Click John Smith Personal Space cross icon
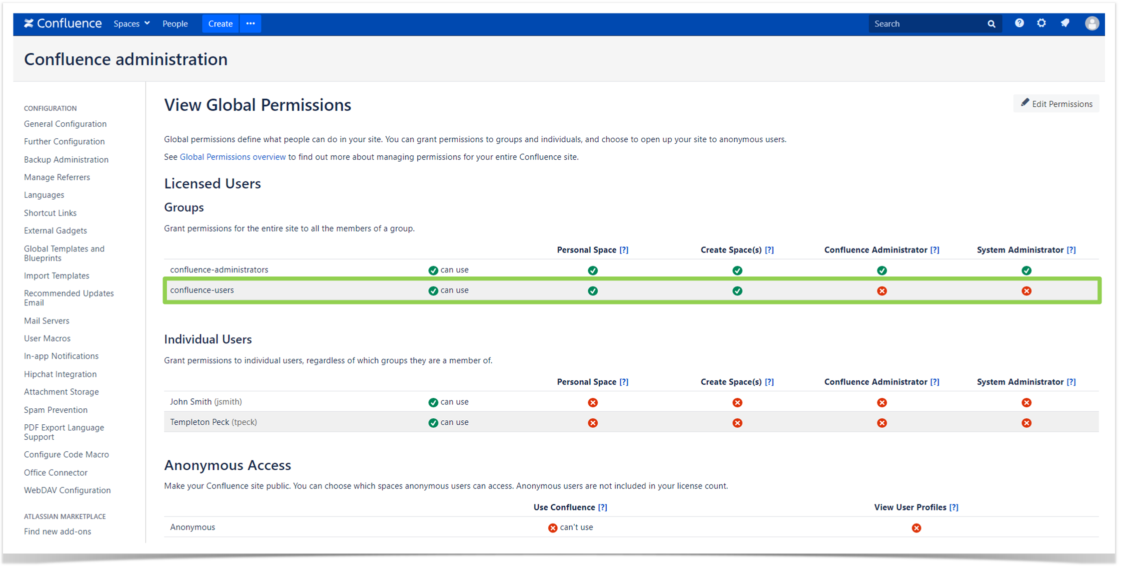 click(x=593, y=403)
